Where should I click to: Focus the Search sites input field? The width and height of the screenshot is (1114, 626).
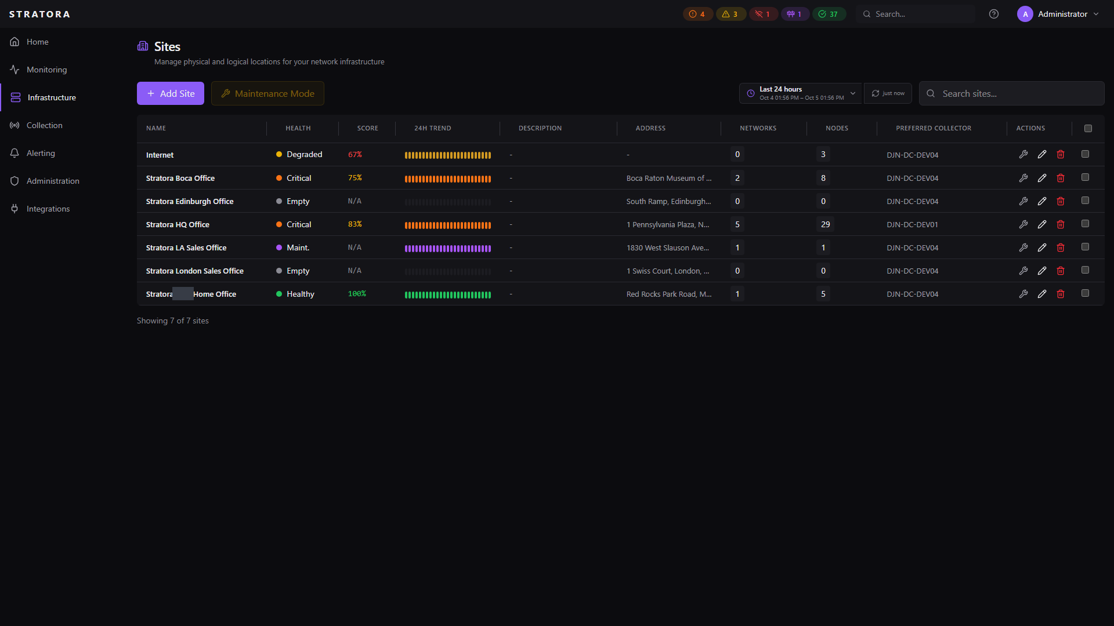point(1011,93)
